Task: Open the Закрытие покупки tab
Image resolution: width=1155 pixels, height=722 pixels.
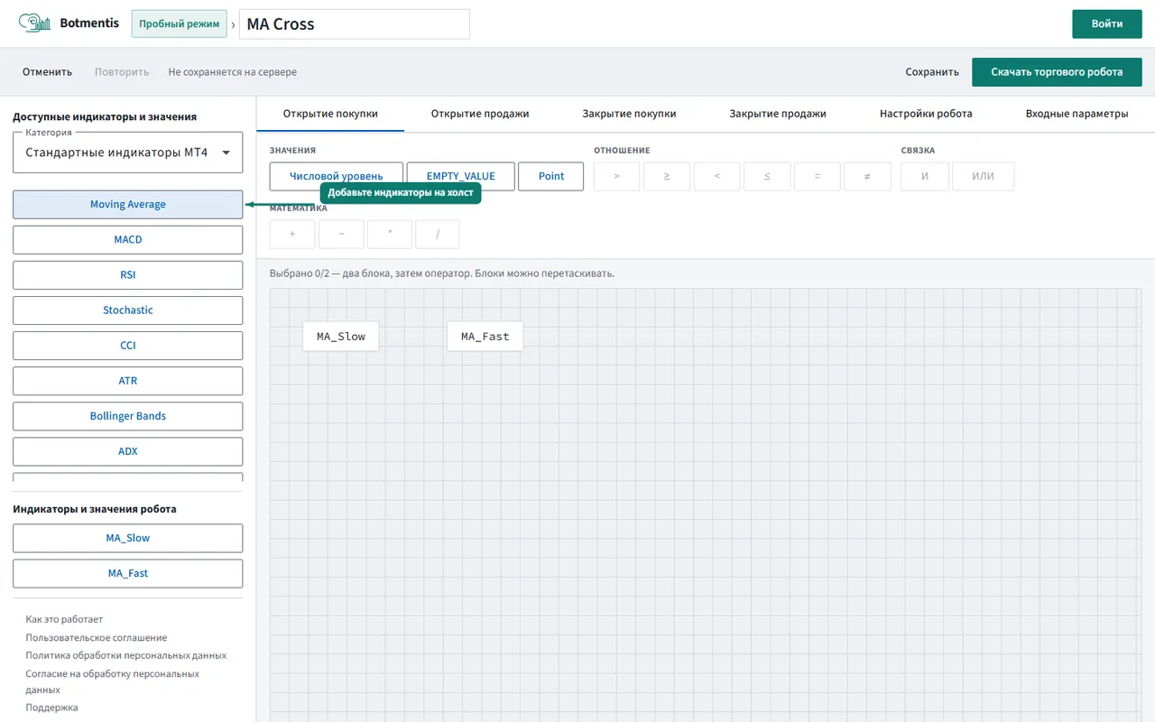Action: 629,114
